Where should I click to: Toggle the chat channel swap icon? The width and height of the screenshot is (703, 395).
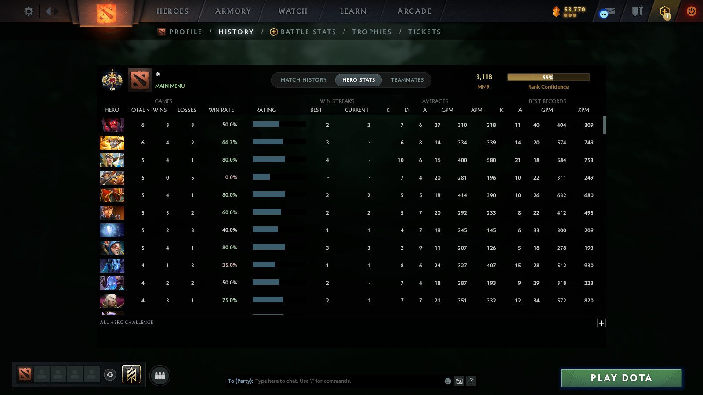tap(459, 381)
